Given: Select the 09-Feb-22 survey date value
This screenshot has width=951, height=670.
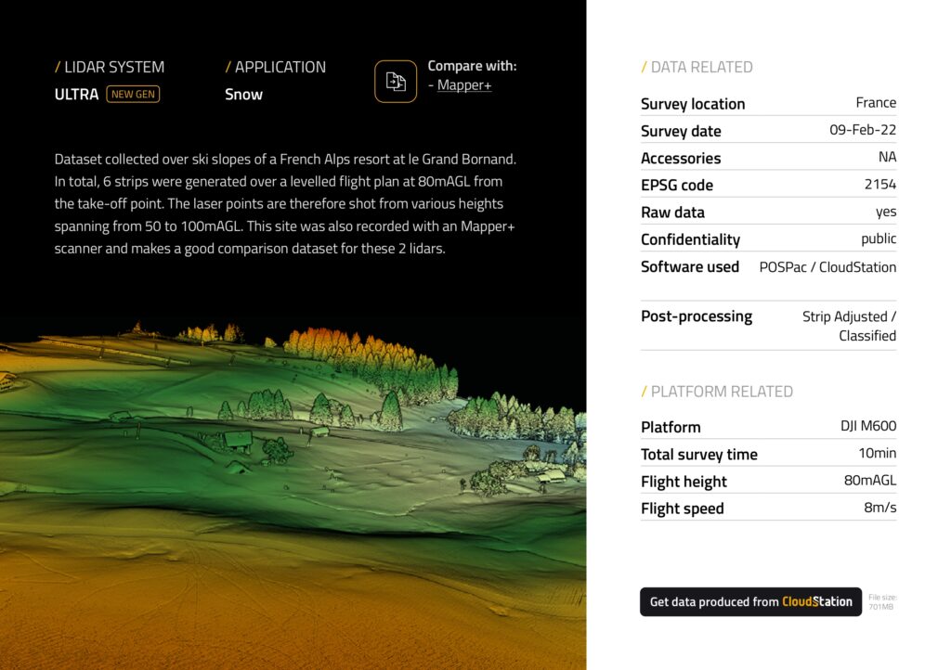Looking at the screenshot, I should [863, 130].
